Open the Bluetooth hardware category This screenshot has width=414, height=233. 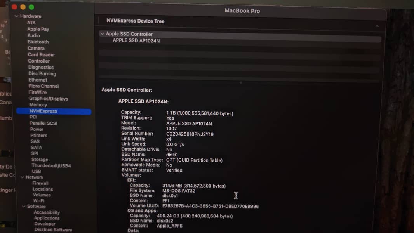(x=38, y=42)
